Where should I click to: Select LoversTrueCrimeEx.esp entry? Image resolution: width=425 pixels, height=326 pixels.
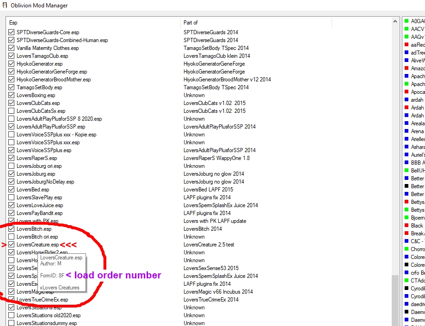tap(42, 300)
